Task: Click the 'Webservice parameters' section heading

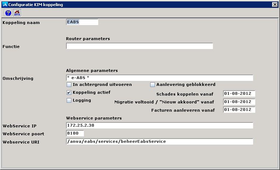Action: 94,118
